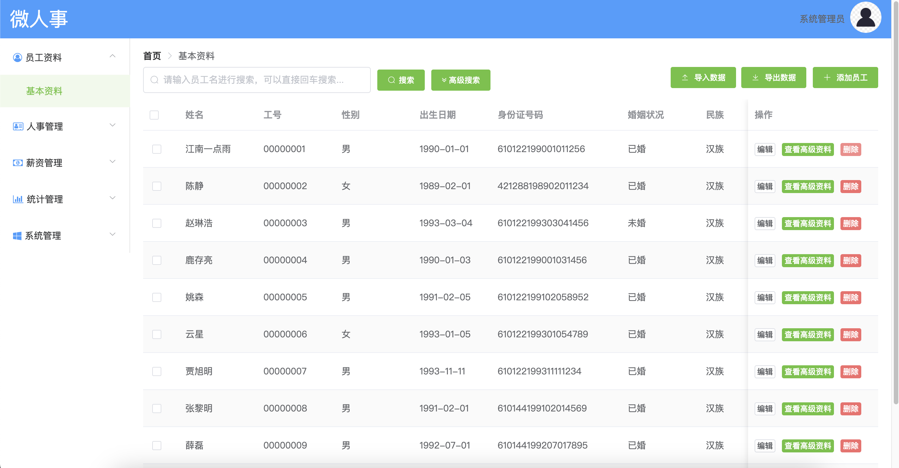
Task: Click the 未婚 marital status cell
Action: (x=637, y=223)
